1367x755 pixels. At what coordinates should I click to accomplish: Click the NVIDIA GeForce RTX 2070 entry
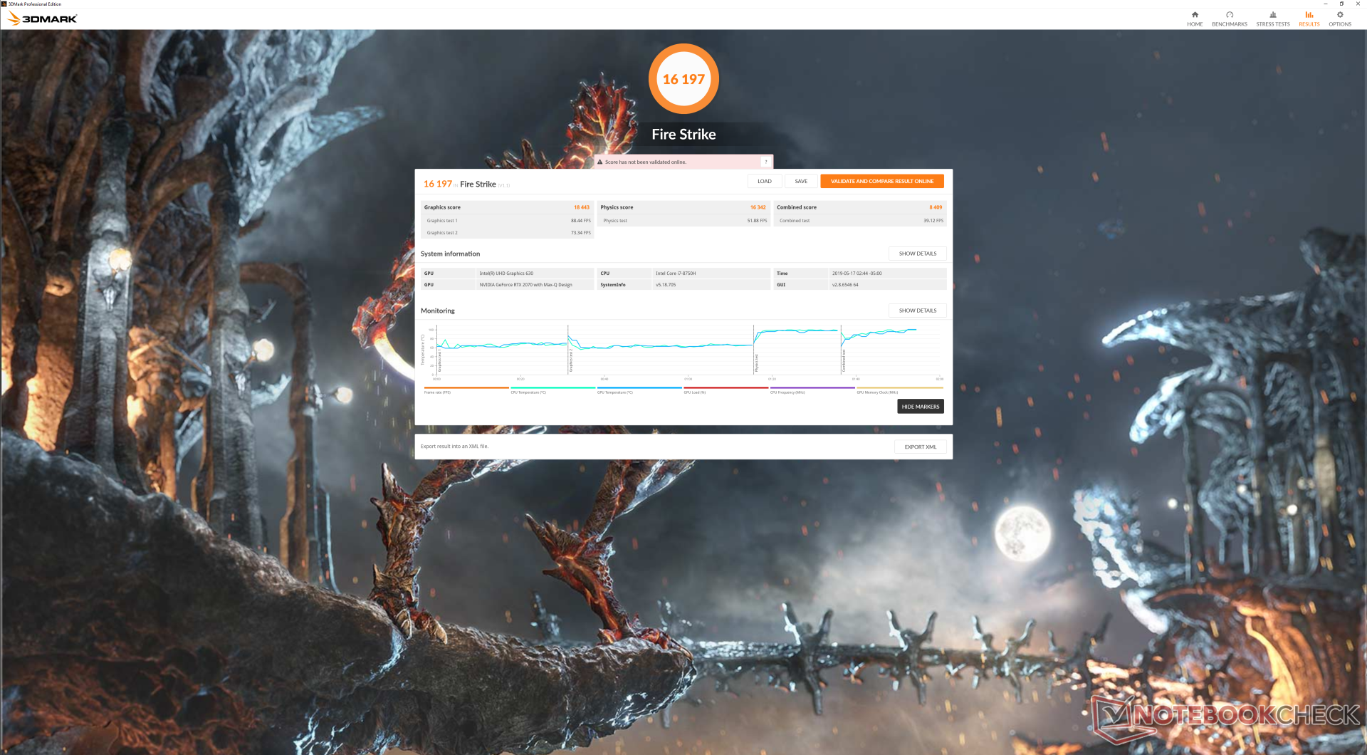coord(525,285)
